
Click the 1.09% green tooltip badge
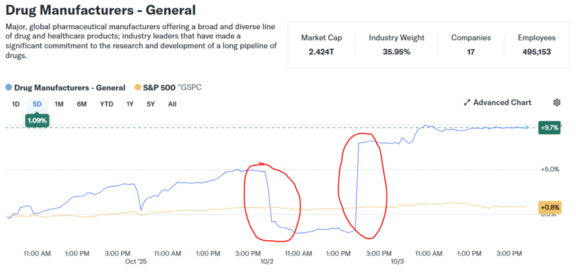37,120
